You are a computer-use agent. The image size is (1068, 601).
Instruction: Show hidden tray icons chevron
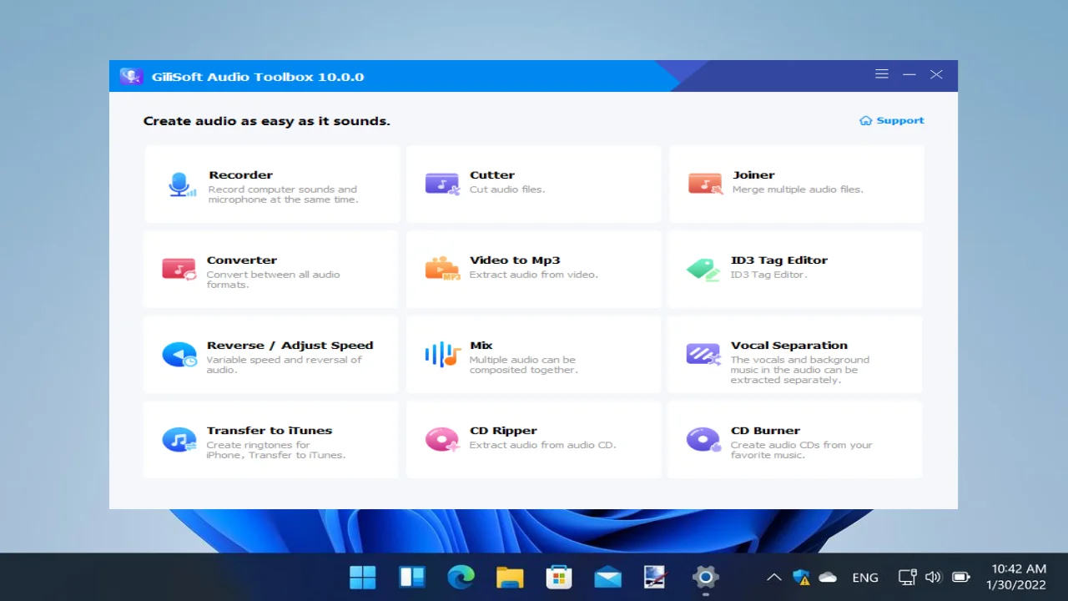pyautogui.click(x=773, y=577)
